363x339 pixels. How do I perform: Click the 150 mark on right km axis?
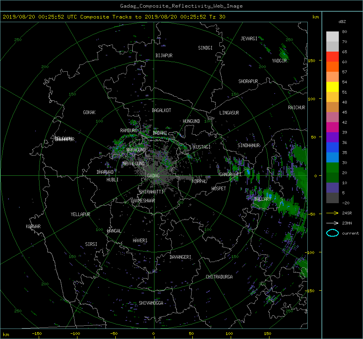(312, 60)
